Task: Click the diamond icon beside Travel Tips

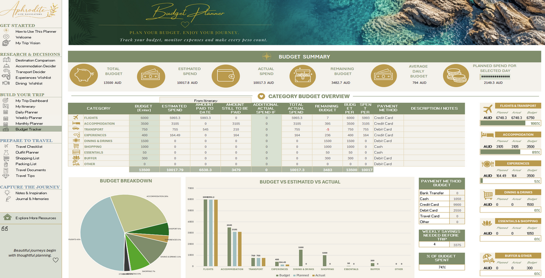Action: [x=6, y=176]
